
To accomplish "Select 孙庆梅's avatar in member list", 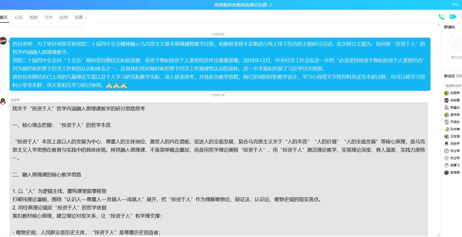I will [446, 129].
